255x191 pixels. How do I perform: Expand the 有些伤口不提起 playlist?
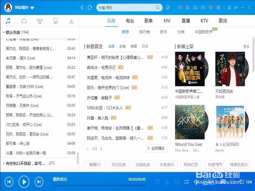[4, 163]
